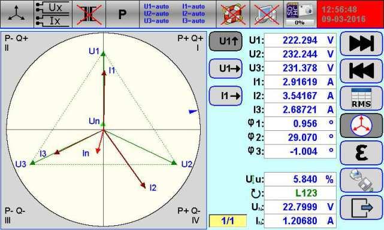This screenshot has width=384, height=230.
Task: Skip backward to previous record
Action: click(361, 71)
